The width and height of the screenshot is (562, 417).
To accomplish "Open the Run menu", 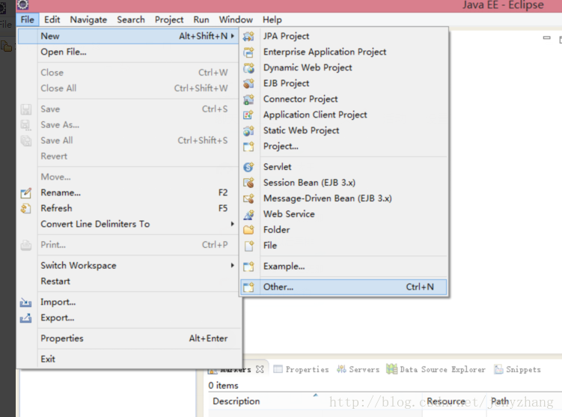I will tap(201, 19).
